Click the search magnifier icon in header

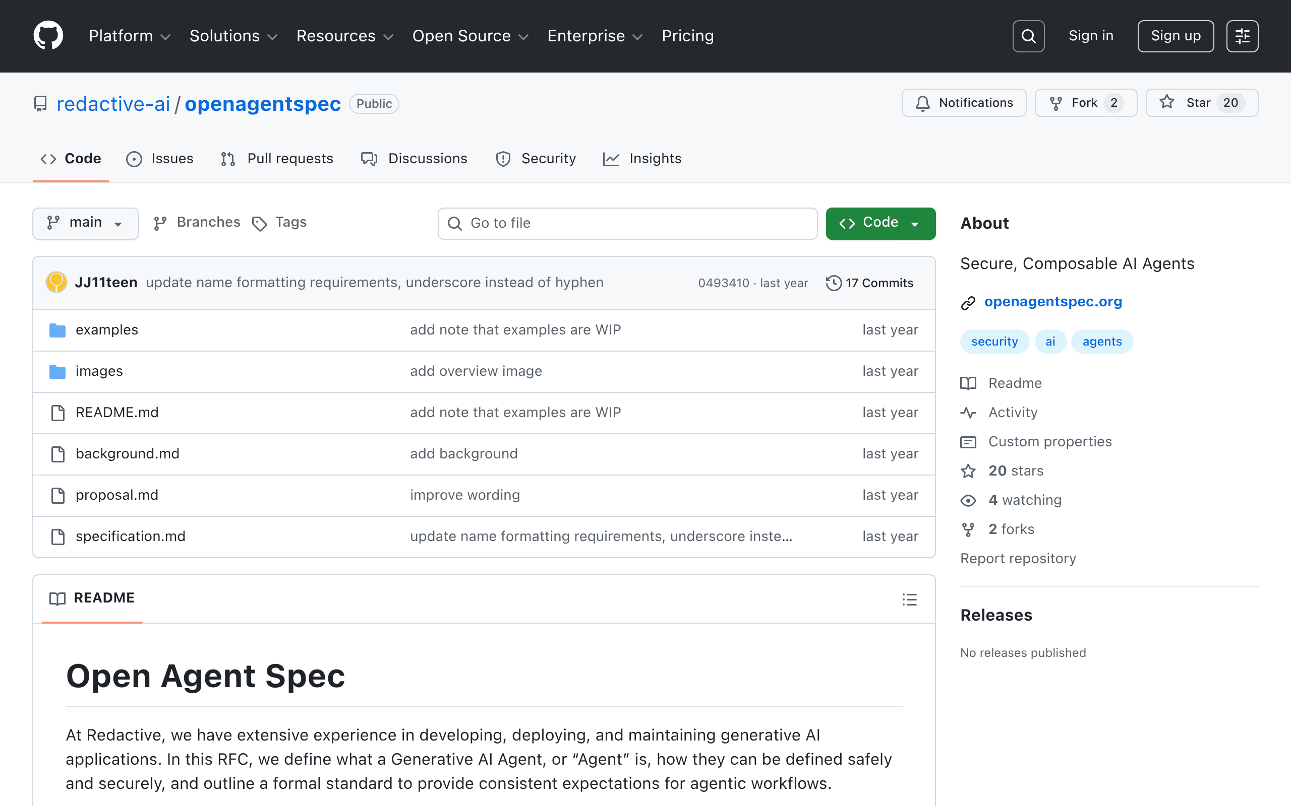click(1028, 36)
